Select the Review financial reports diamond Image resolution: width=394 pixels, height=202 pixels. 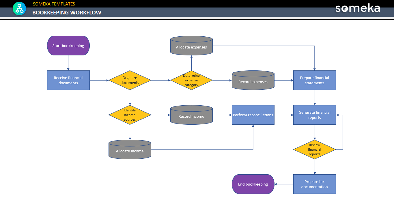[x=314, y=149]
